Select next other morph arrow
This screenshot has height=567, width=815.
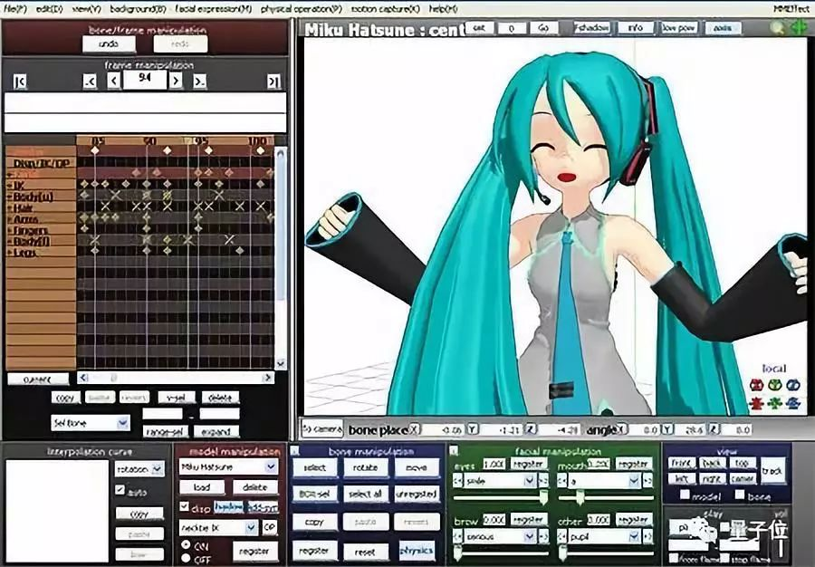(647, 536)
